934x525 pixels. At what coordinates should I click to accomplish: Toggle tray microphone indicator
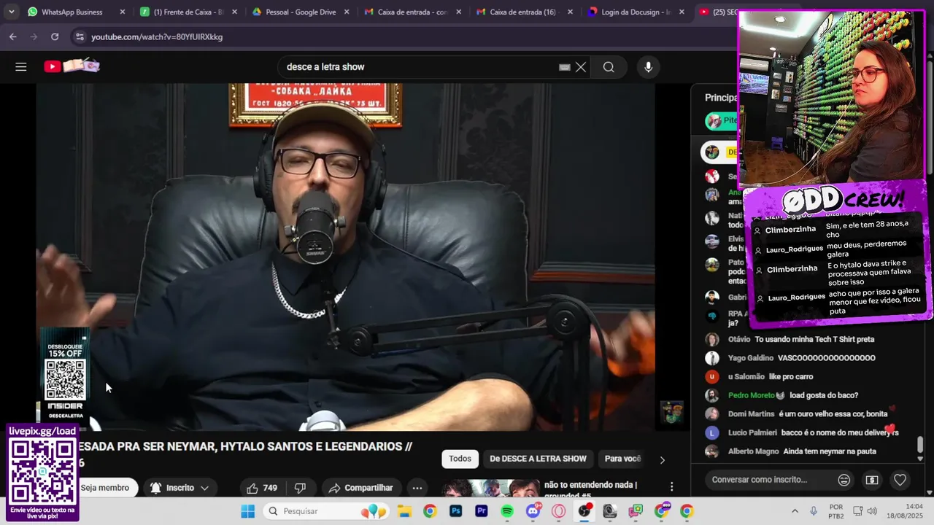coord(814,511)
